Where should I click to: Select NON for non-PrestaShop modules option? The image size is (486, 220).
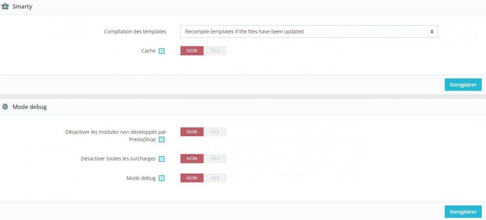tap(192, 132)
